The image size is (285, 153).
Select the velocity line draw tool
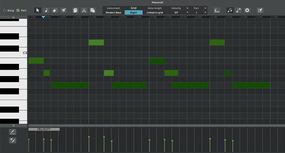click(x=13, y=140)
